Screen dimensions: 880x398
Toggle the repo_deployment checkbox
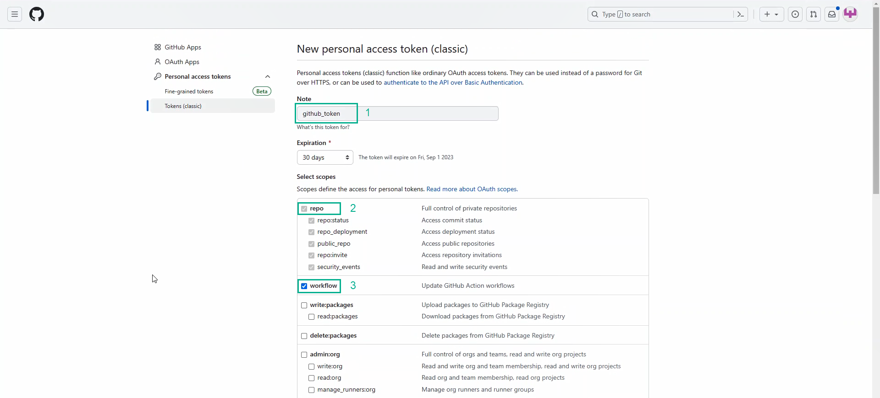point(311,232)
